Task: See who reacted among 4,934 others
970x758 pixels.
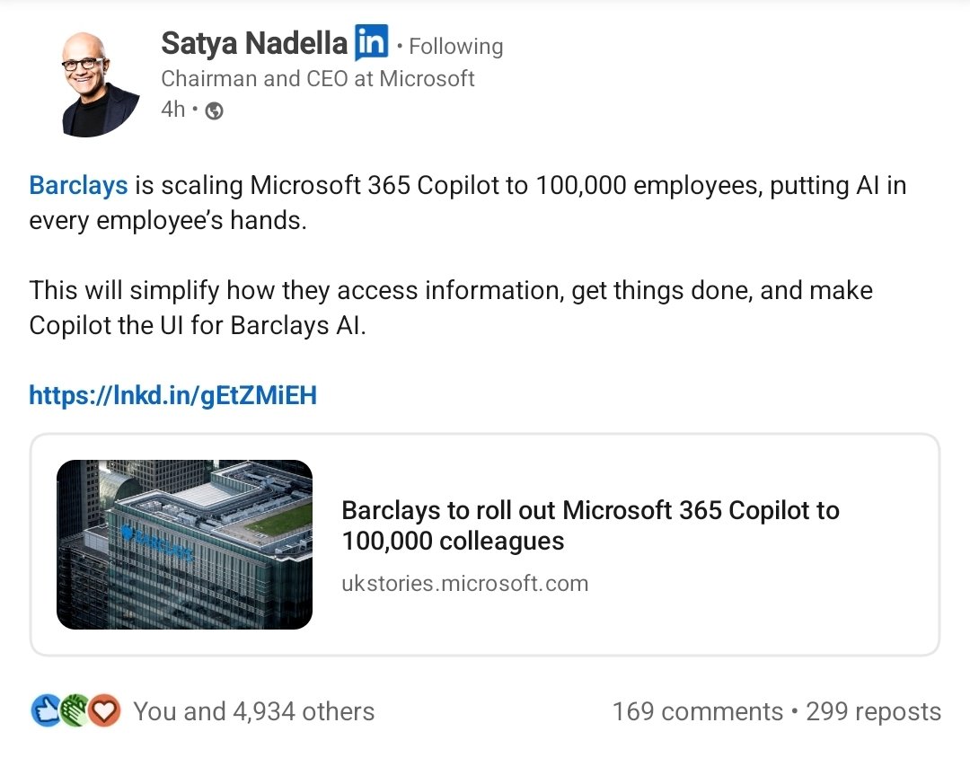Action: [x=254, y=710]
